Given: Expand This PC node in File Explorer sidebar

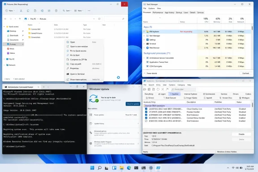Looking at the screenshot, I should 4,59.
